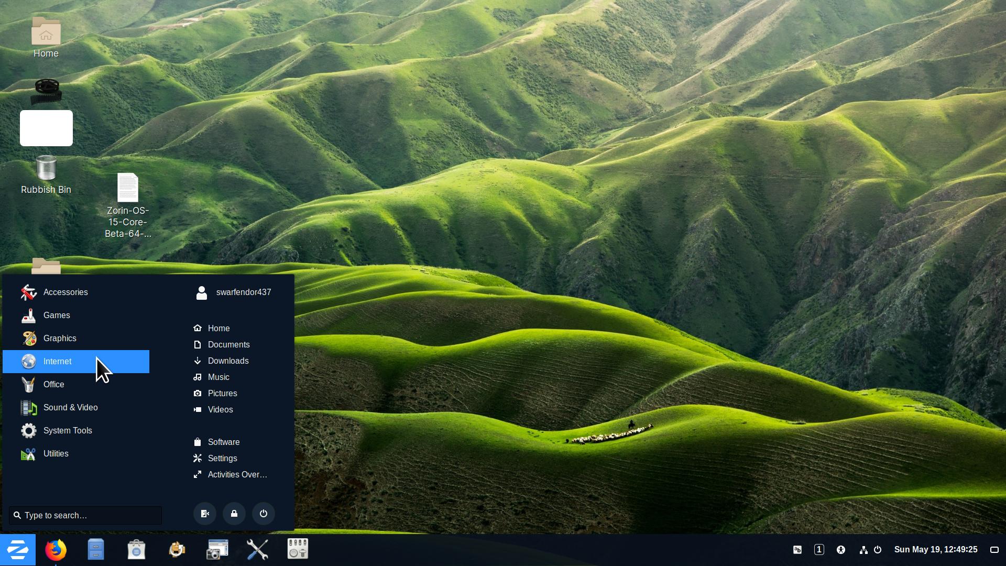Open the Software store bag icon
Viewport: 1006px width, 566px height.
point(136,550)
